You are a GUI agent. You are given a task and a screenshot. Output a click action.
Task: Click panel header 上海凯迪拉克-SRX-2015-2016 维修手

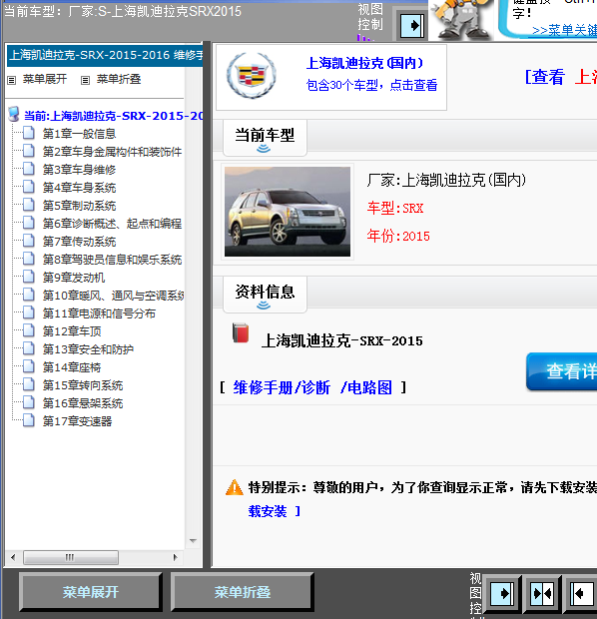[x=106, y=55]
